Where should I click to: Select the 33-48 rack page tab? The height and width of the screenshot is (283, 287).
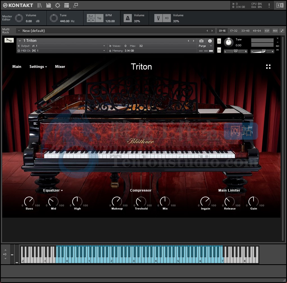[245, 31]
